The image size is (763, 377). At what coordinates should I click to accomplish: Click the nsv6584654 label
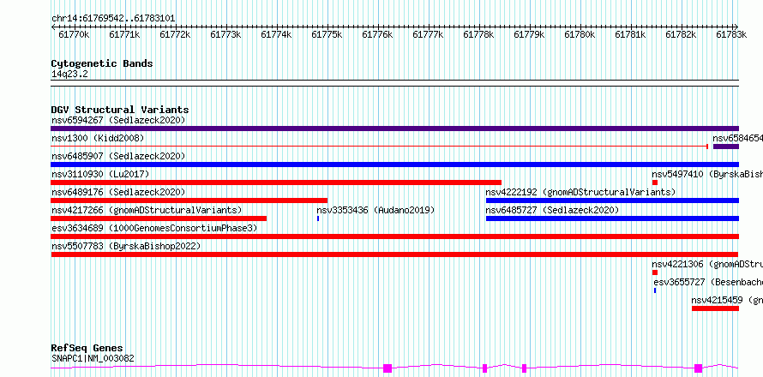coord(737,138)
